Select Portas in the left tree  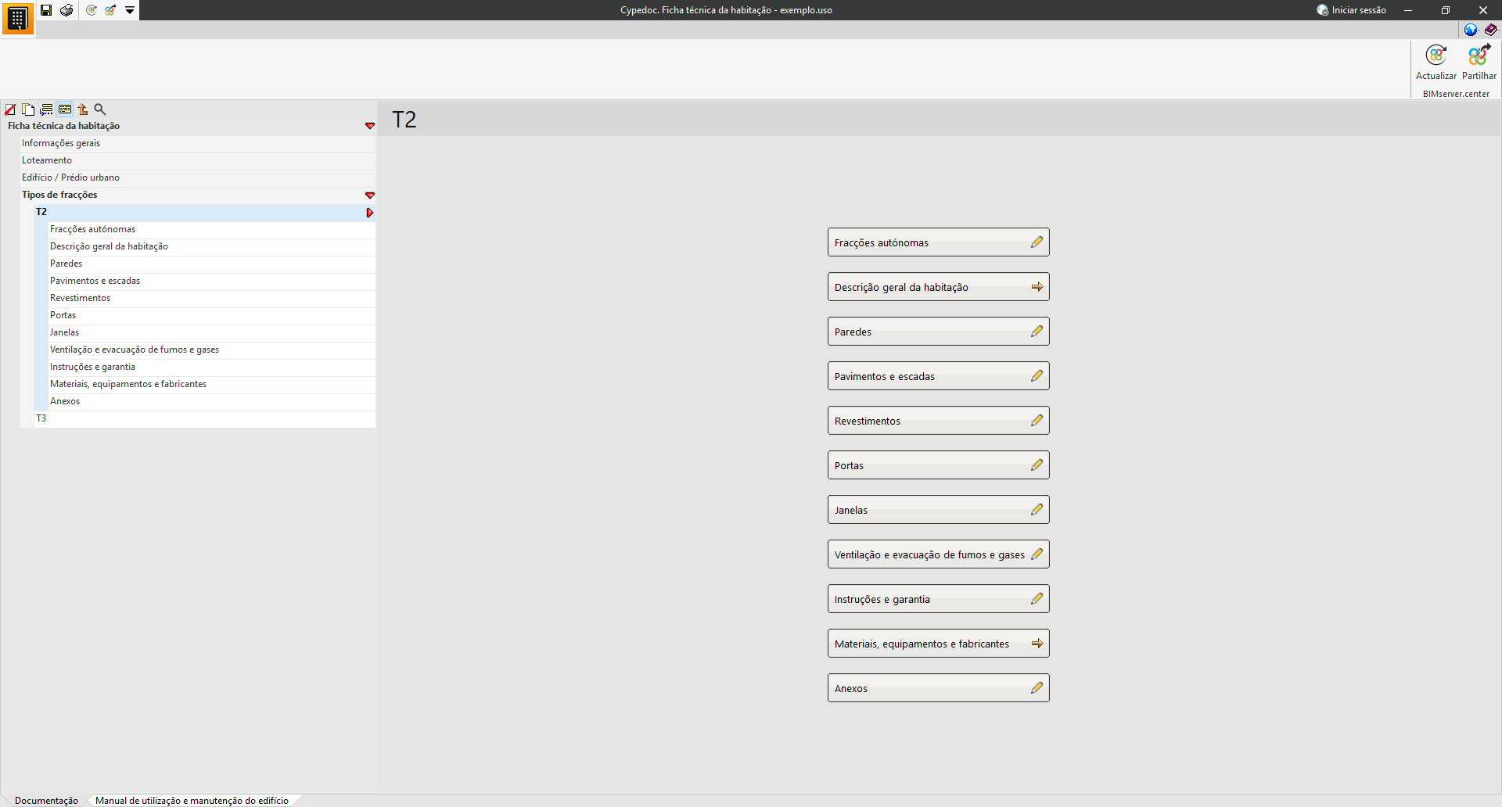212,315
